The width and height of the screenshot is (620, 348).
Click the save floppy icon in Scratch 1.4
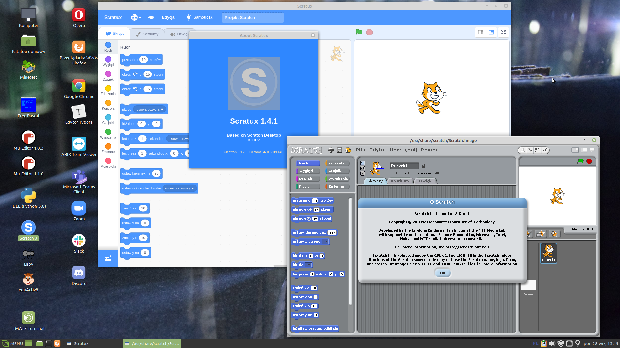(x=339, y=150)
